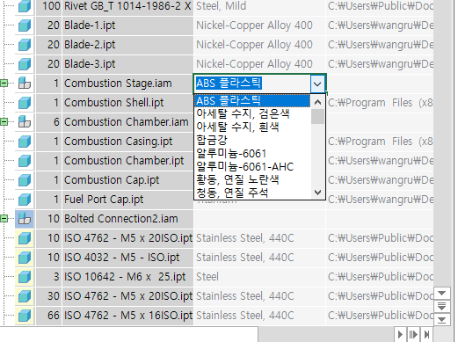Click the material list scrollbar thumb
458x342 pixels.
(x=317, y=117)
